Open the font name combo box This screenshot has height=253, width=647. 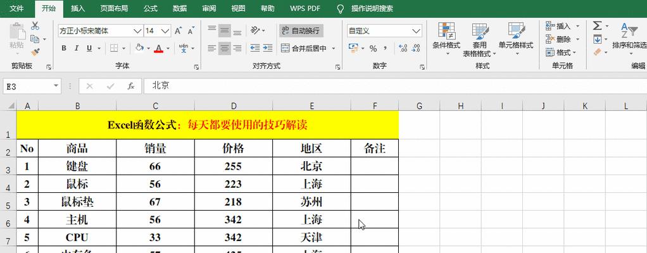100,31
